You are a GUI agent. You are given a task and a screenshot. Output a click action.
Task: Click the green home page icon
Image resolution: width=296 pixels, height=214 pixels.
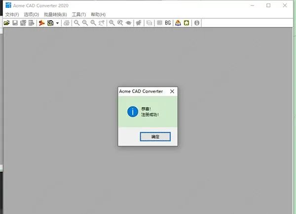coord(186,23)
